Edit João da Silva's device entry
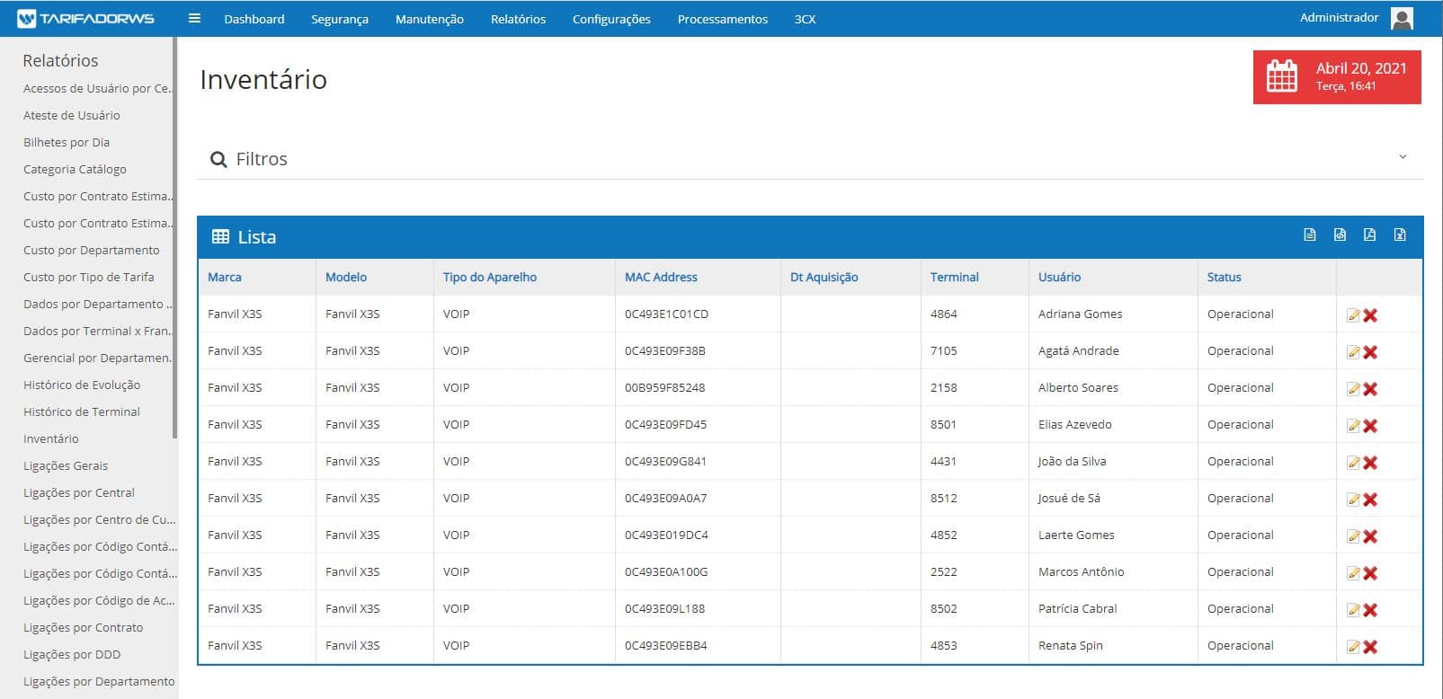Image resolution: width=1443 pixels, height=699 pixels. (1352, 463)
